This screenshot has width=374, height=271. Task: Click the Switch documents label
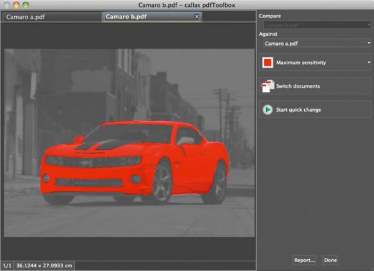298,86
